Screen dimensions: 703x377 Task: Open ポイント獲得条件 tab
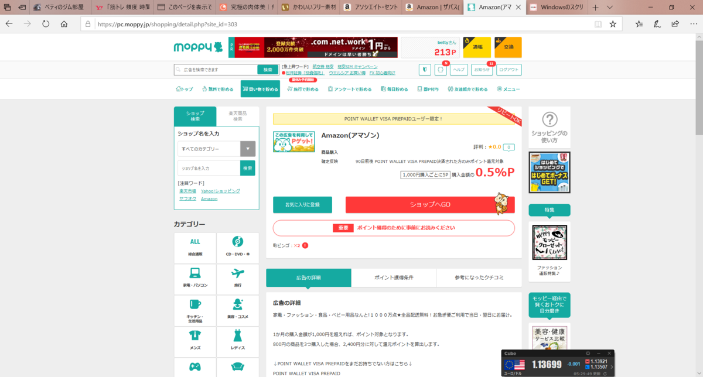click(394, 277)
